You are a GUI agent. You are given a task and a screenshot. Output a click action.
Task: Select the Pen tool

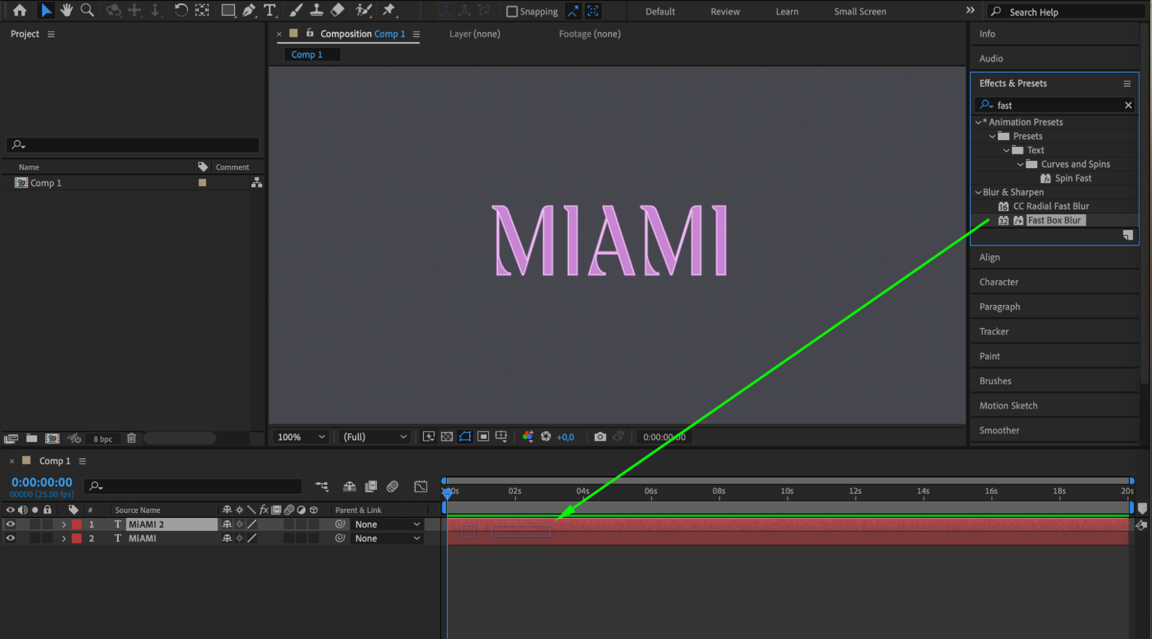(x=249, y=10)
